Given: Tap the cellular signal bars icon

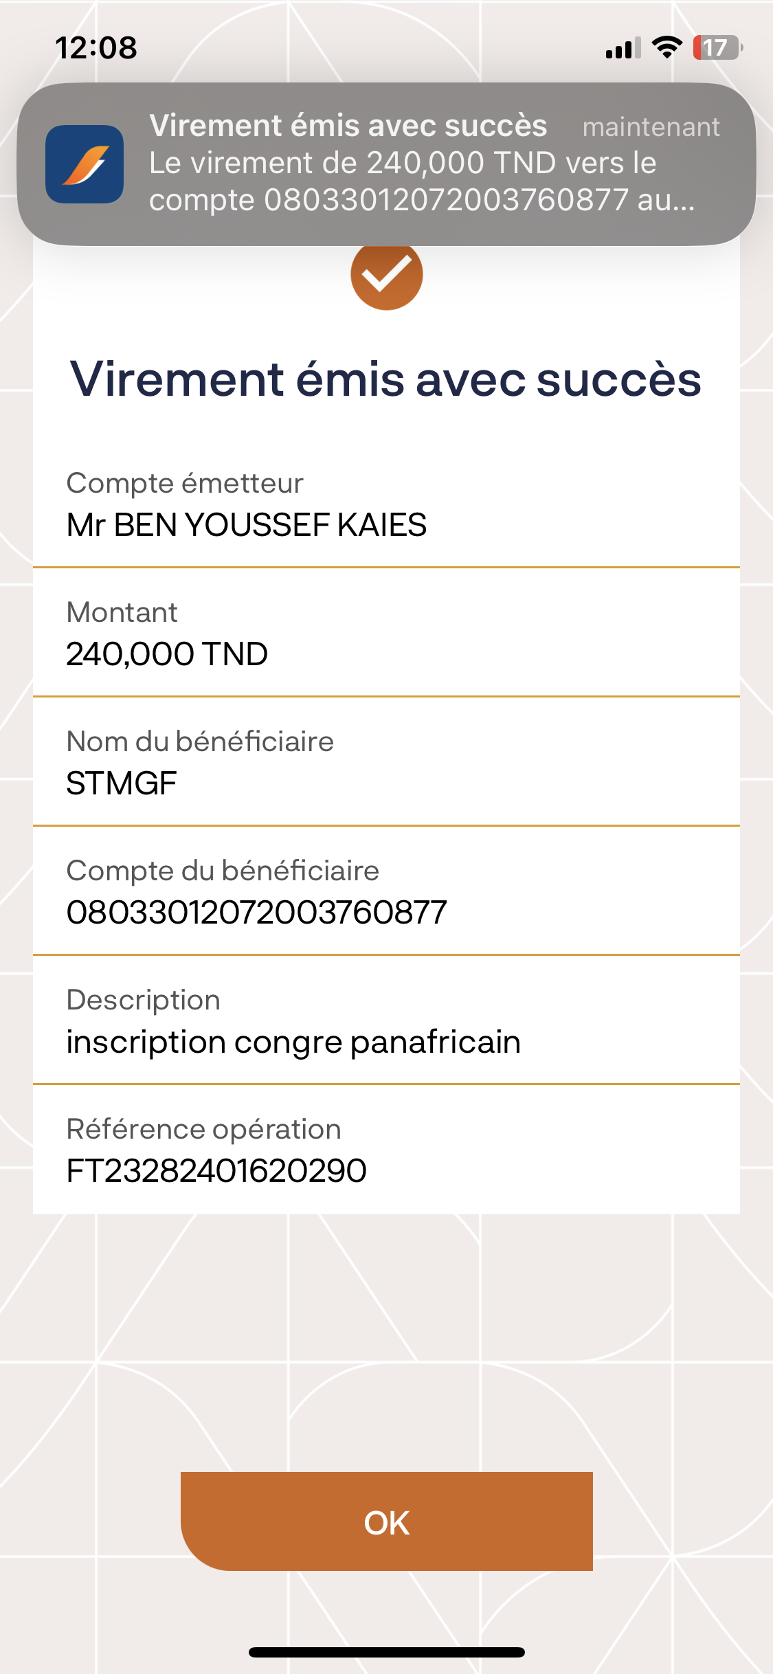Looking at the screenshot, I should [623, 48].
